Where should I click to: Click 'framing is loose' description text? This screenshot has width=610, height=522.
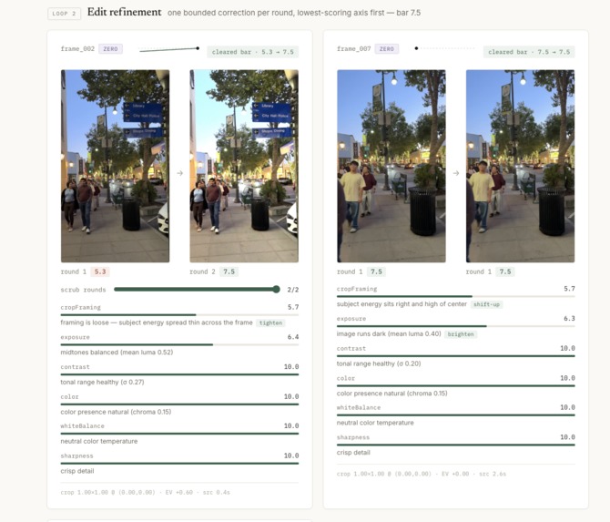pyautogui.click(x=157, y=322)
